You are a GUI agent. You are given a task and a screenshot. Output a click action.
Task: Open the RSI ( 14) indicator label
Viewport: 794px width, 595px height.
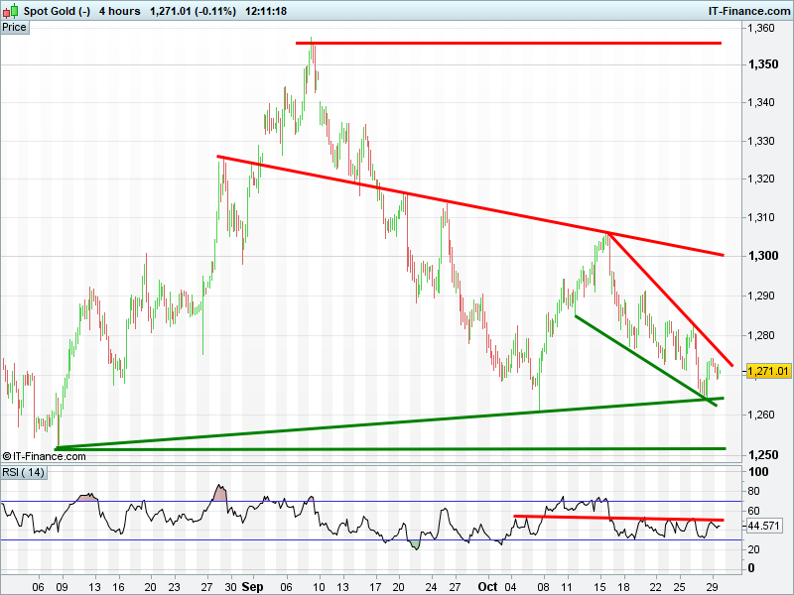tap(23, 473)
